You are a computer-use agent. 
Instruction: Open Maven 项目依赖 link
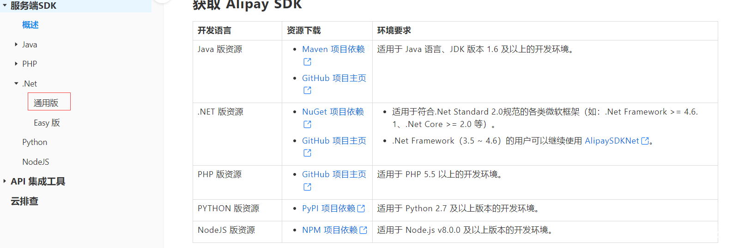point(333,49)
